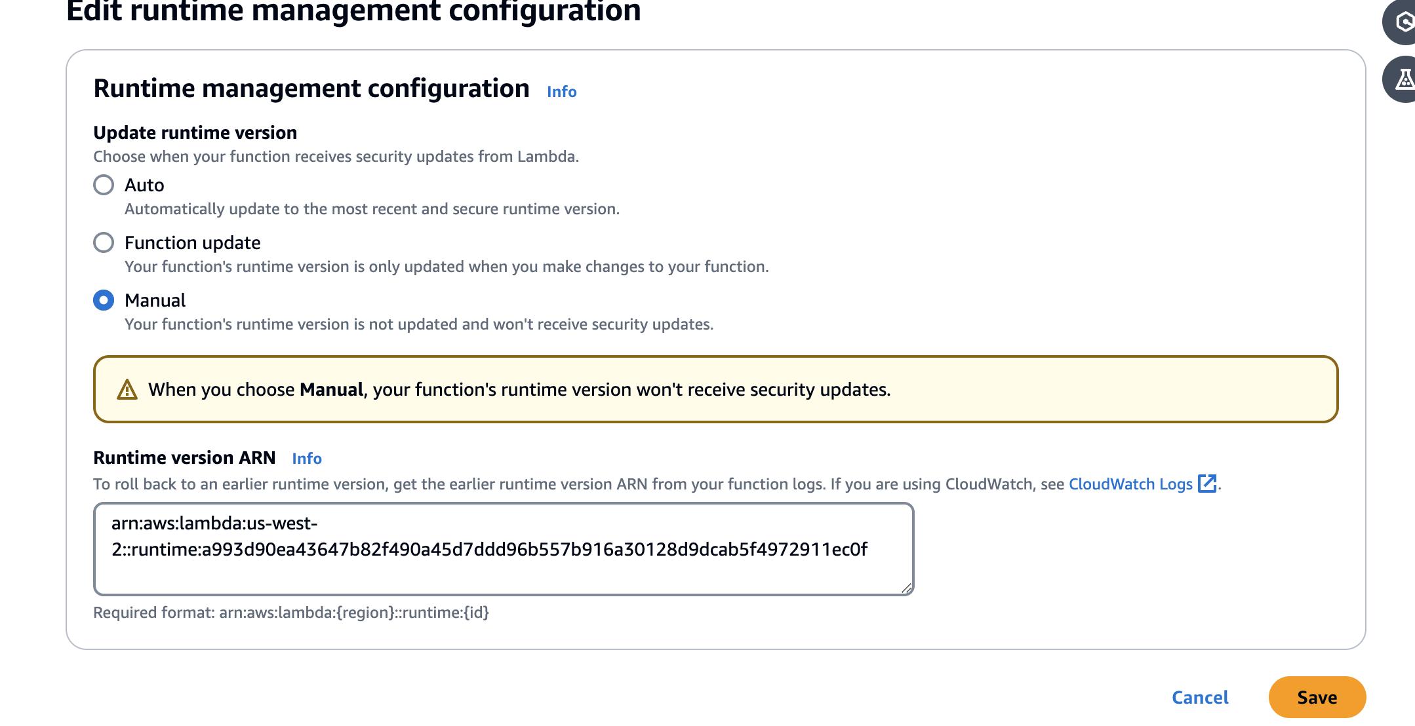1415x726 pixels.
Task: Click the yellow Manual security warning banner
Action: (715, 389)
